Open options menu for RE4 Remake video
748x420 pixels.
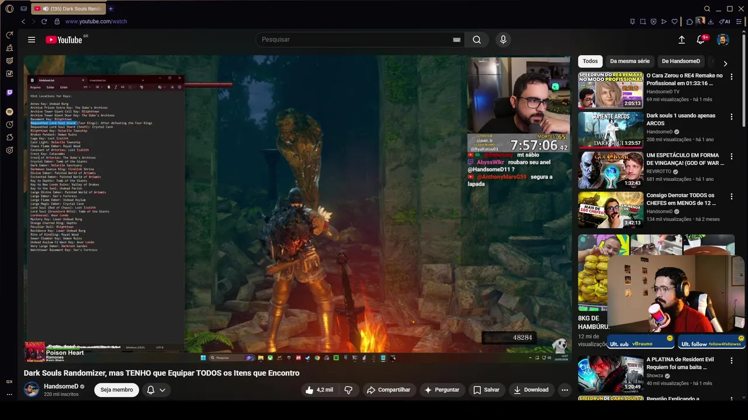pos(731,77)
